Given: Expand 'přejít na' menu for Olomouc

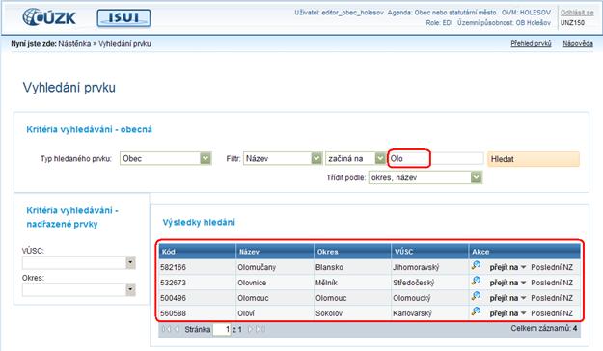Looking at the screenshot, I should (507, 298).
